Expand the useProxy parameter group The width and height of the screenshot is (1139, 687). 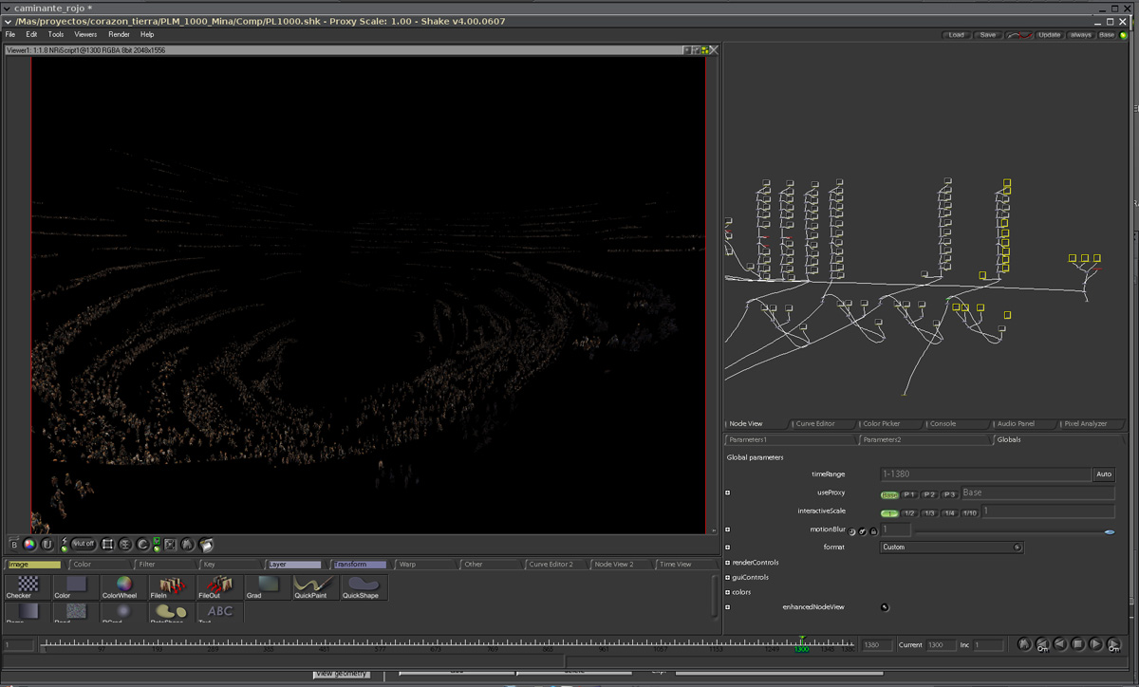(728, 492)
